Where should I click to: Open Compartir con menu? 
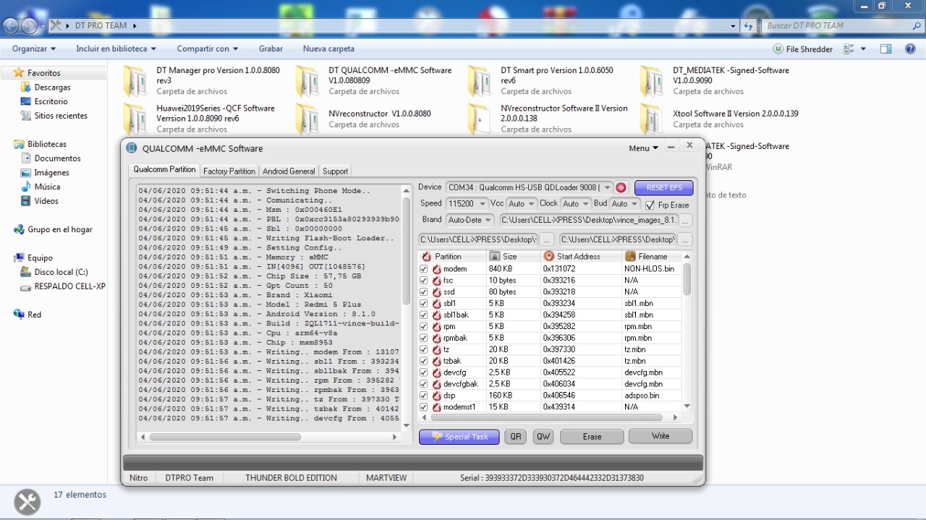tap(208, 49)
